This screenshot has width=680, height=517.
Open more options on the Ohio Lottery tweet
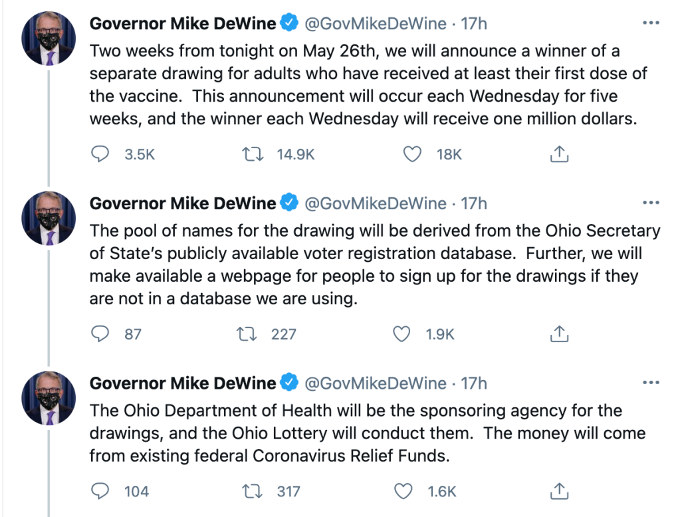pyautogui.click(x=650, y=383)
